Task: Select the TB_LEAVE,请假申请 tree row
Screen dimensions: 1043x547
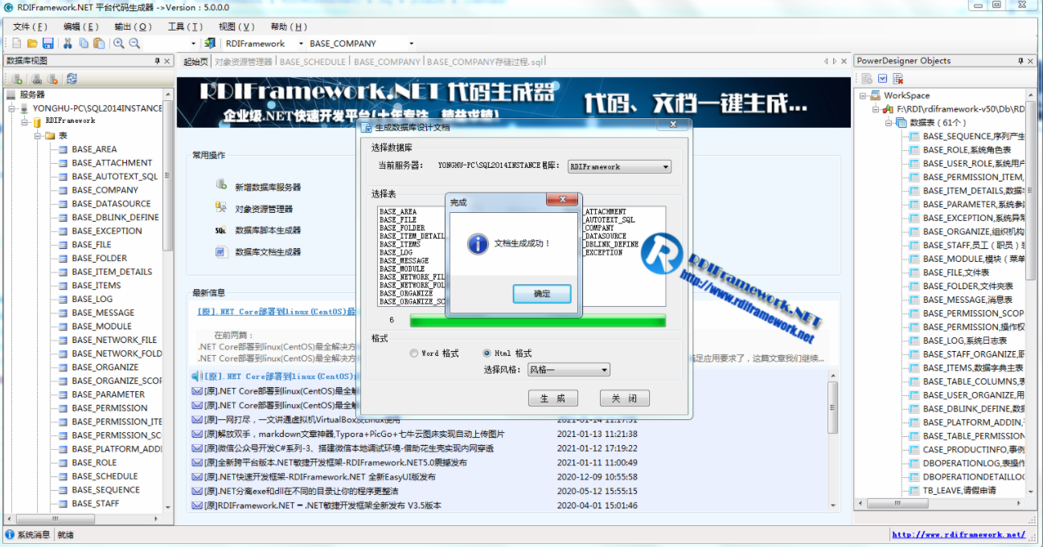Action: point(959,490)
